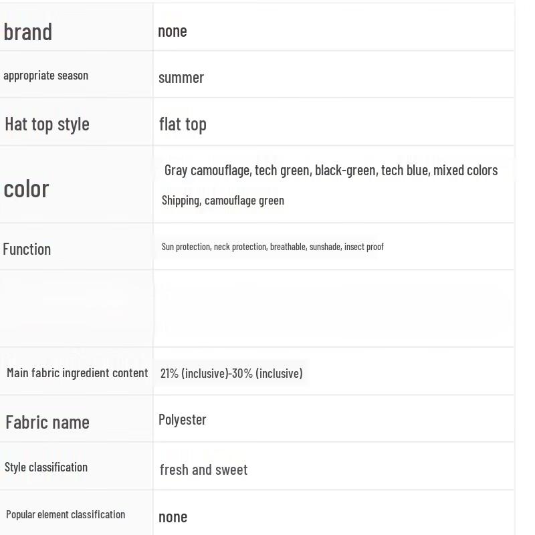Click the 'Function' row label
This screenshot has height=535, width=535.
(x=27, y=249)
